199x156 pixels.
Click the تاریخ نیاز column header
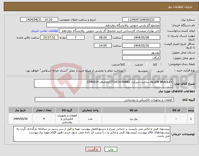coord(20,110)
